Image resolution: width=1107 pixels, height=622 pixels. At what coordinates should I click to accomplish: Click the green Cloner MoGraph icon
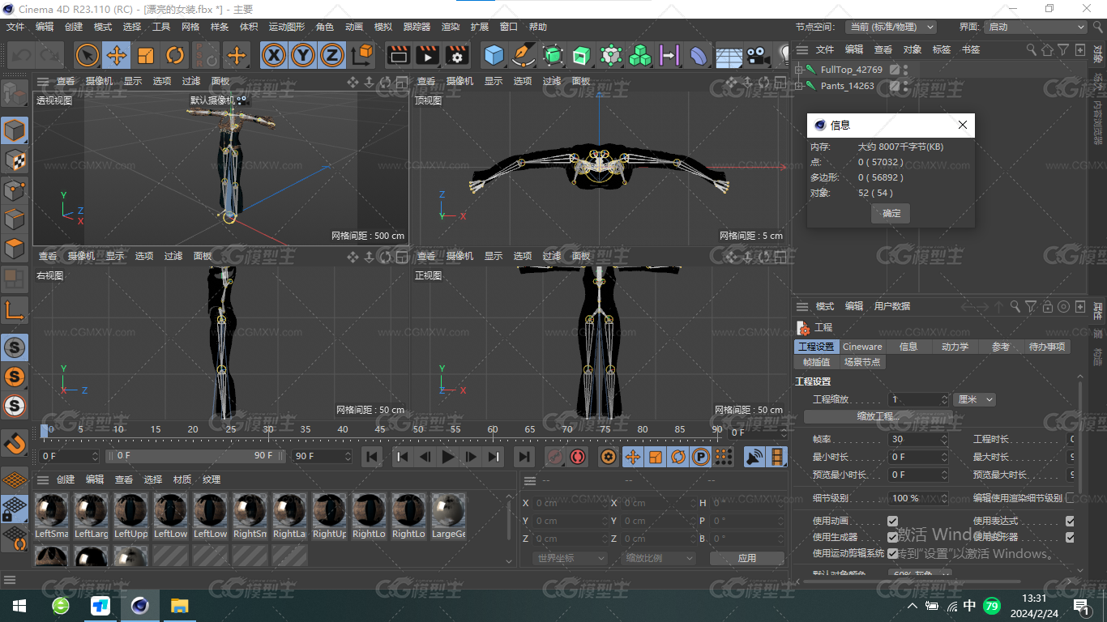[640, 55]
